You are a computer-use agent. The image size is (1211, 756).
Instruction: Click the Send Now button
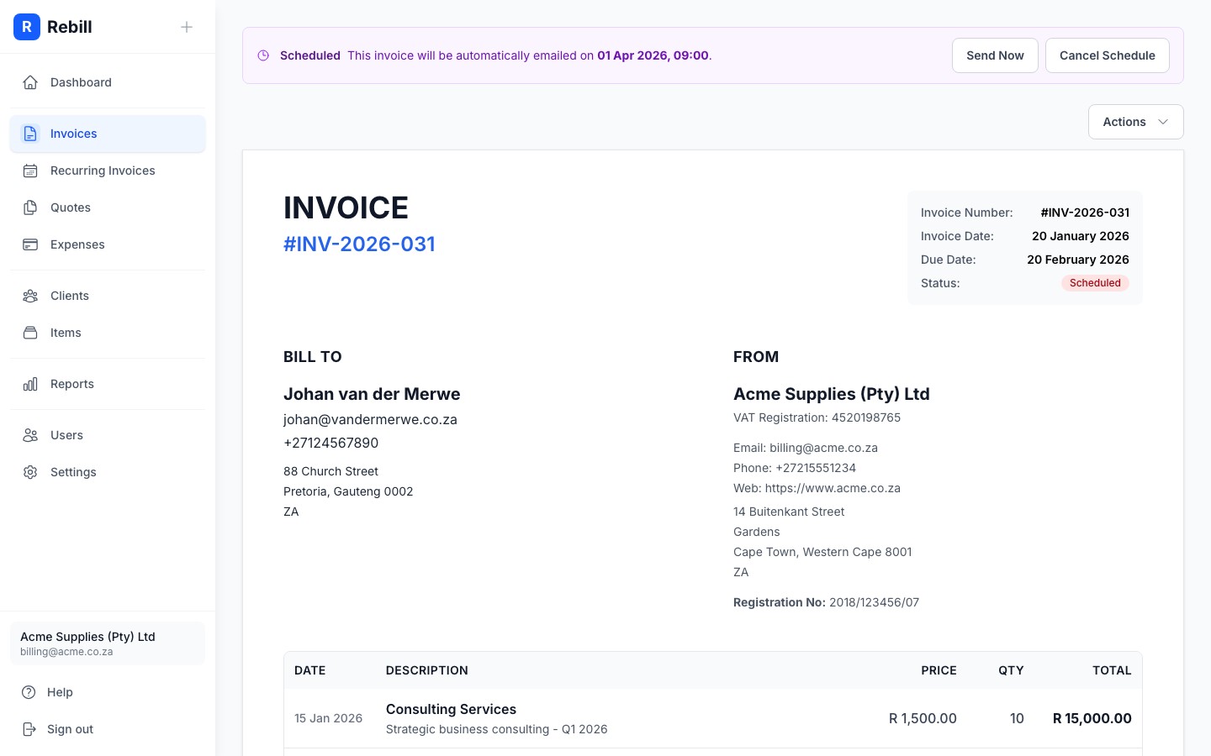[995, 55]
